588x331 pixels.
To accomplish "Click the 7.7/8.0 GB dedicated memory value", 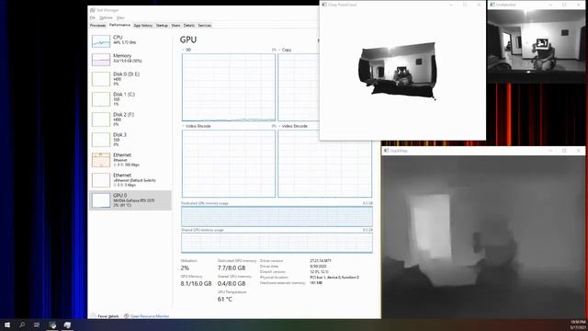I will pyautogui.click(x=232, y=268).
